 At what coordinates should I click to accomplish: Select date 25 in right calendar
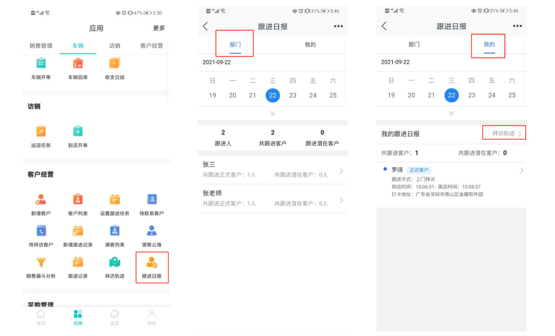pos(512,95)
